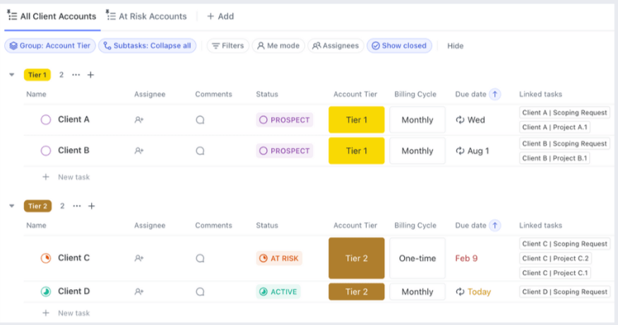The height and width of the screenshot is (325, 618).
Task: Collapse the Tier 1 group
Action: point(12,75)
